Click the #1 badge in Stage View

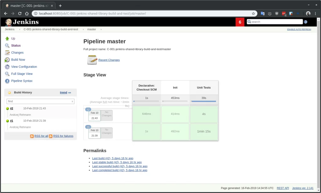[x=88, y=127]
